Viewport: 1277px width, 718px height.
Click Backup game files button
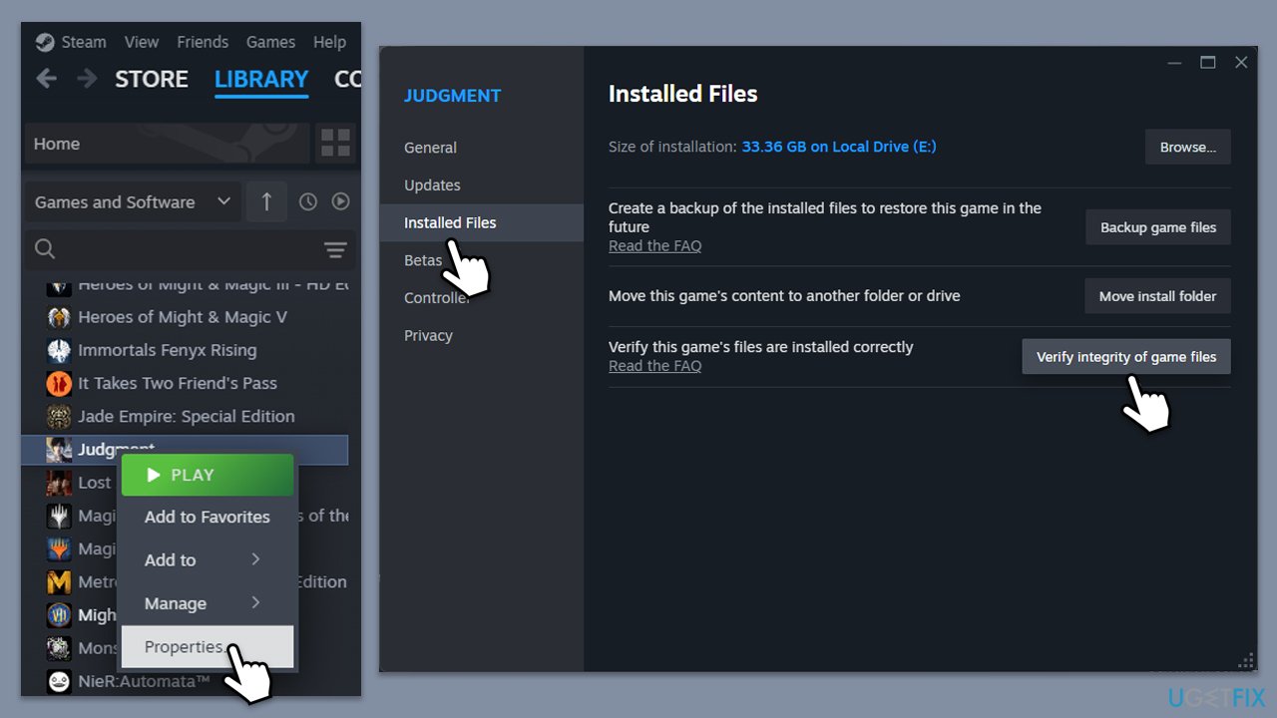point(1158,227)
